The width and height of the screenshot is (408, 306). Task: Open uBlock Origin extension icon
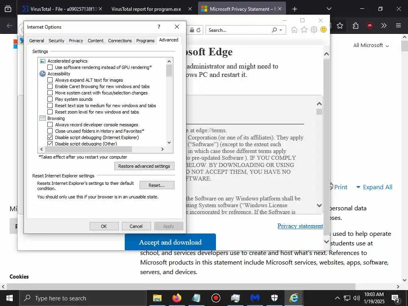click(x=369, y=25)
